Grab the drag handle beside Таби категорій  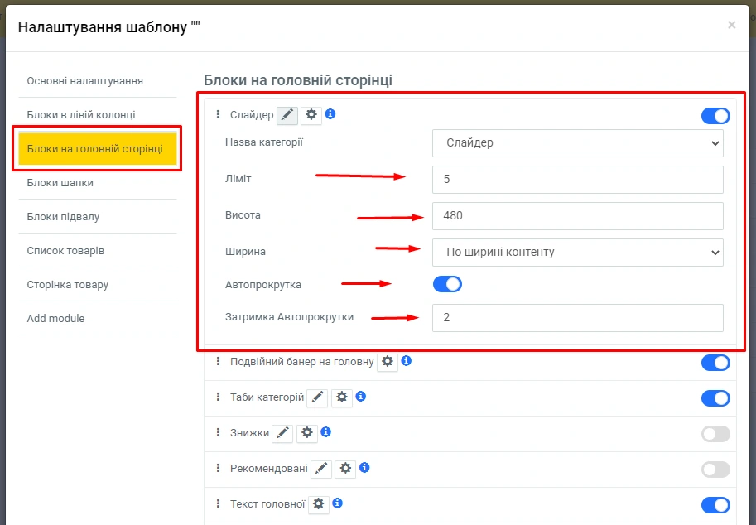click(x=218, y=397)
